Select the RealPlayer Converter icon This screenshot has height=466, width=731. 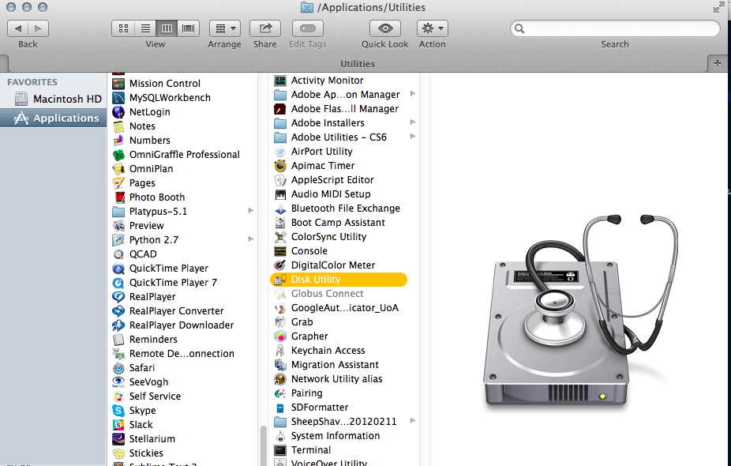[x=118, y=311]
